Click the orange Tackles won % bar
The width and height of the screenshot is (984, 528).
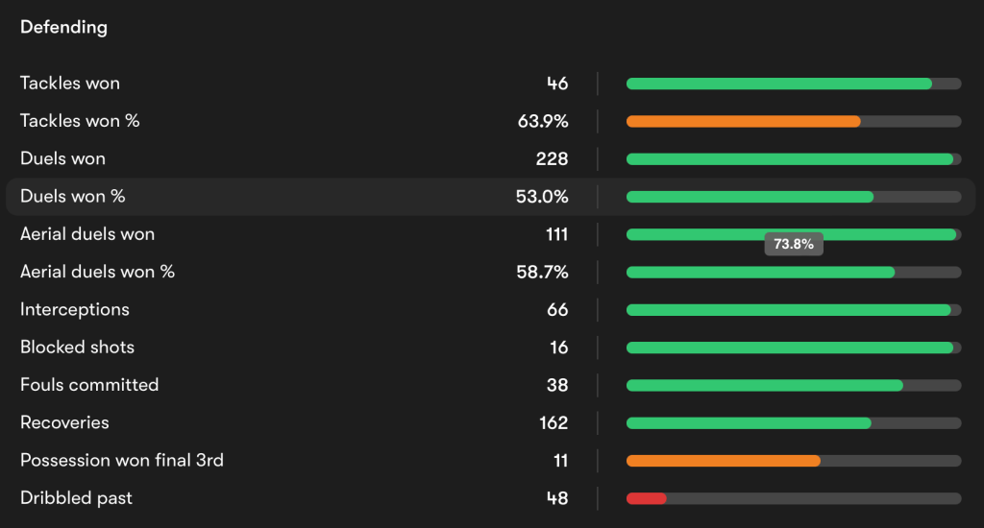[743, 121]
